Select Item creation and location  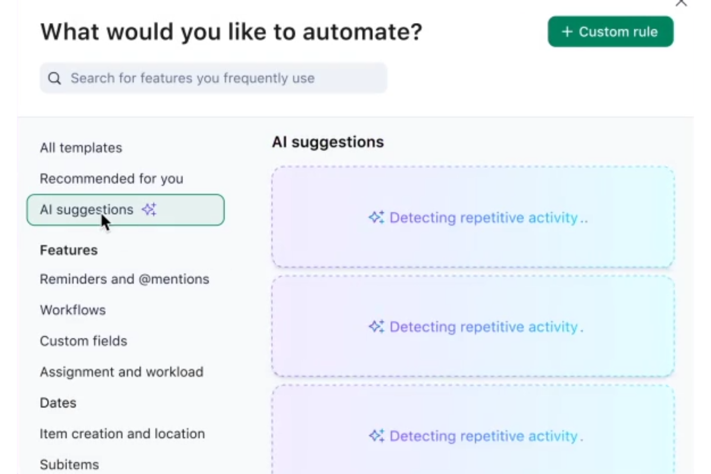point(122,434)
